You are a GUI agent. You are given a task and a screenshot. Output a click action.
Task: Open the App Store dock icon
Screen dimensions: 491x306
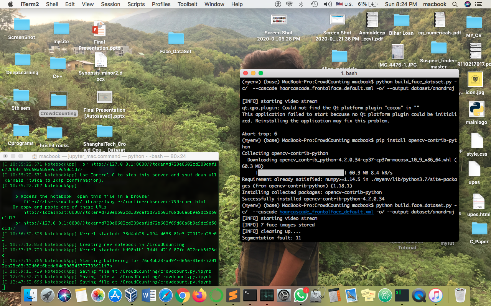click(x=115, y=295)
